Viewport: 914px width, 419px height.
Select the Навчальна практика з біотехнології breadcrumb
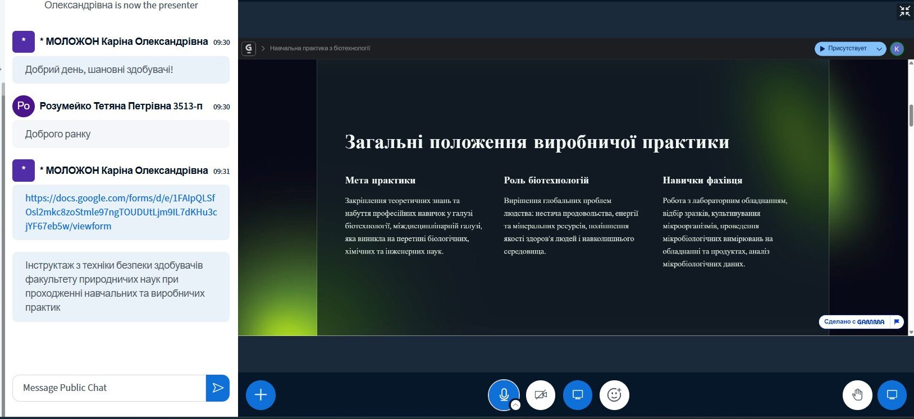point(319,49)
